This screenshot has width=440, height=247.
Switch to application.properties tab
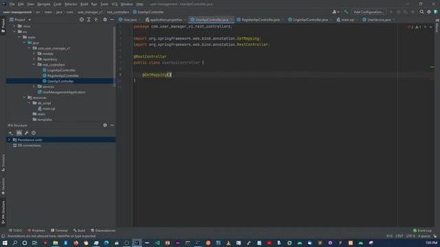click(166, 20)
